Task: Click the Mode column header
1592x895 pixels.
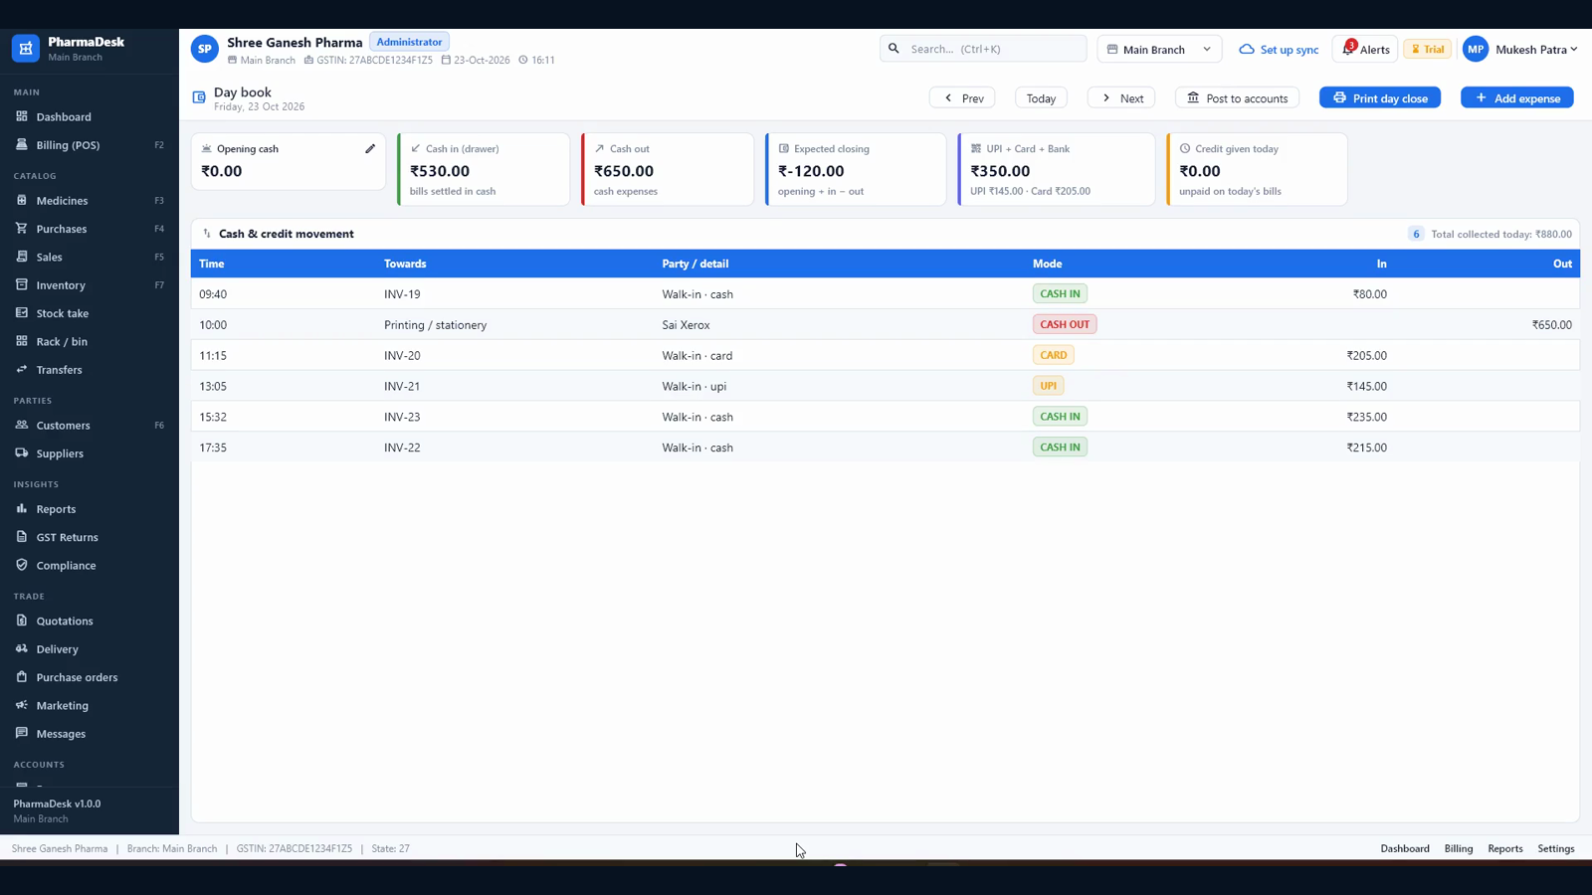Action: point(1047,264)
